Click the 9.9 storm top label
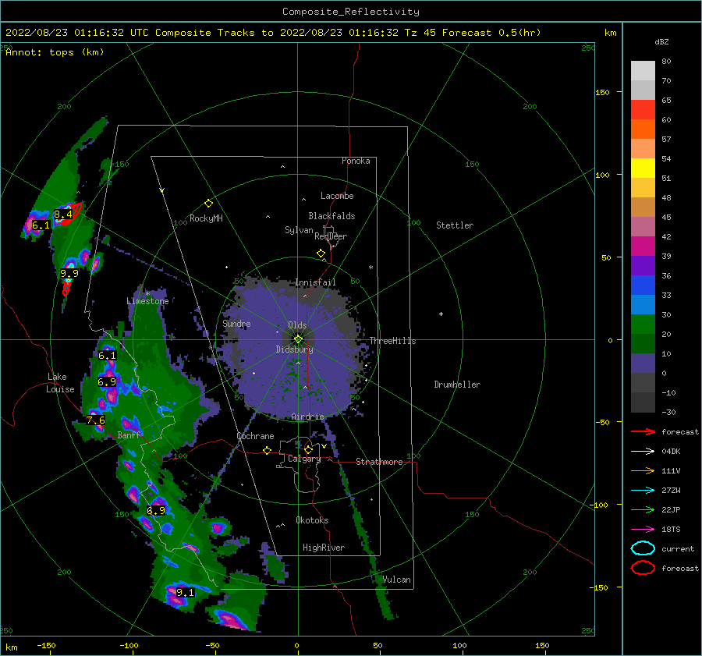The image size is (702, 656). [x=69, y=273]
